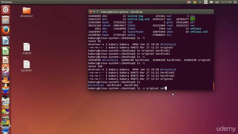The height and width of the screenshot is (134, 238).
Task: Click inode number '43910990' in the output
Action: point(94,60)
